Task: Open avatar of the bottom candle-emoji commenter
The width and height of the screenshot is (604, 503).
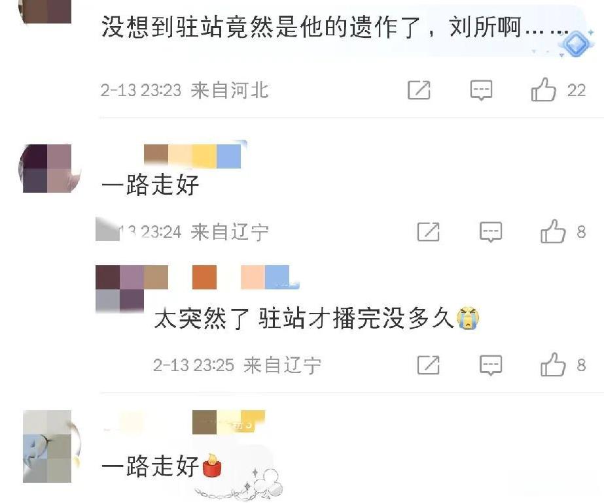Action: pyautogui.click(x=50, y=446)
